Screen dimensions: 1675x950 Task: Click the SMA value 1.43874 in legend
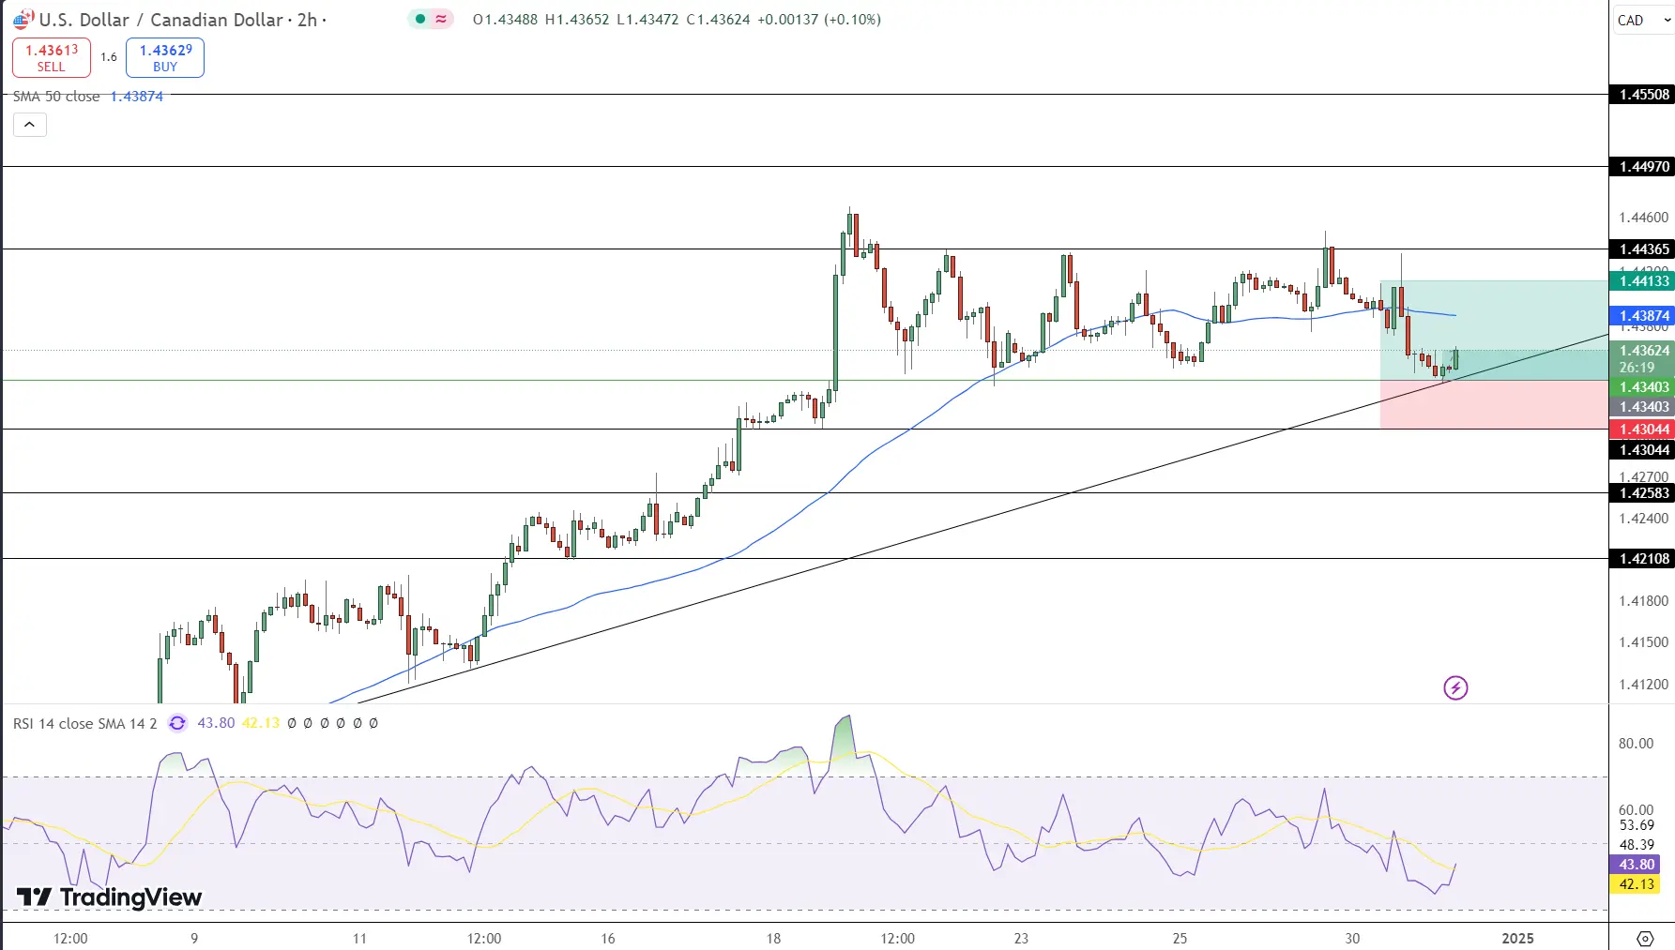point(137,97)
